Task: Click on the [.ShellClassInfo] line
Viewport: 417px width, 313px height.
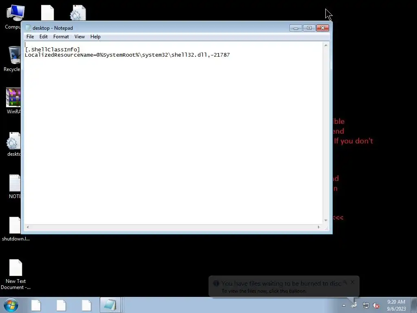Action: [x=53, y=49]
